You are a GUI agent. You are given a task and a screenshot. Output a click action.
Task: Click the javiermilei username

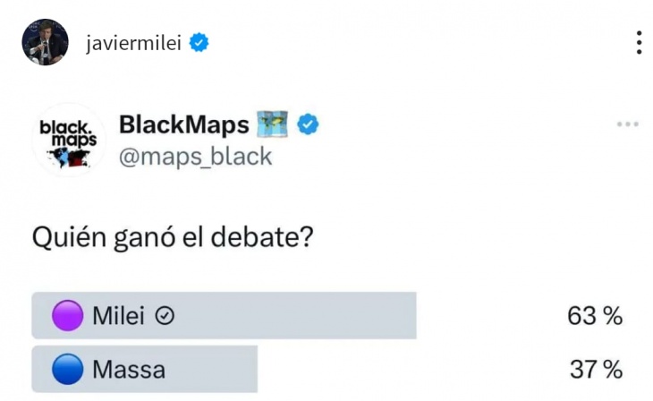[x=133, y=43]
